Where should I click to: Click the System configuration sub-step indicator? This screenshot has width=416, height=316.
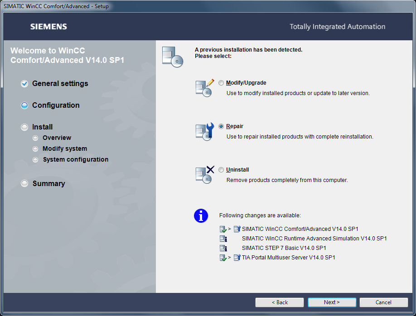(x=35, y=160)
